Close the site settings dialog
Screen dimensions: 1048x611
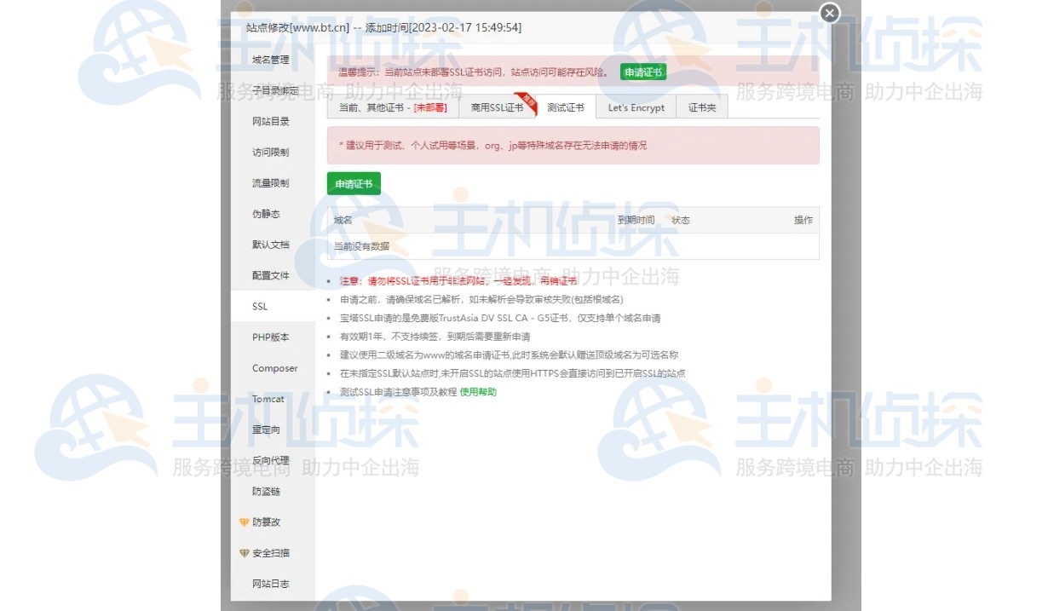pyautogui.click(x=828, y=14)
